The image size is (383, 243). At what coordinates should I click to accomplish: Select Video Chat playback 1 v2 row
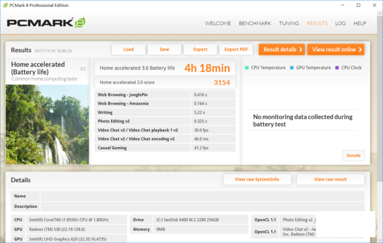click(165, 130)
